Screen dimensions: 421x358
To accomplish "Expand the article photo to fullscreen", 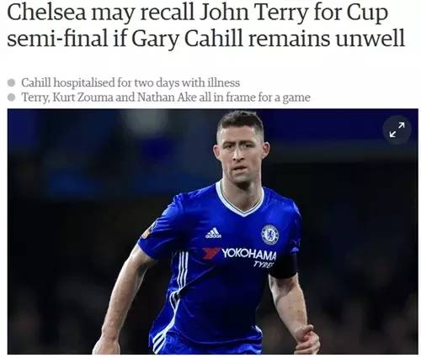I will tap(397, 129).
